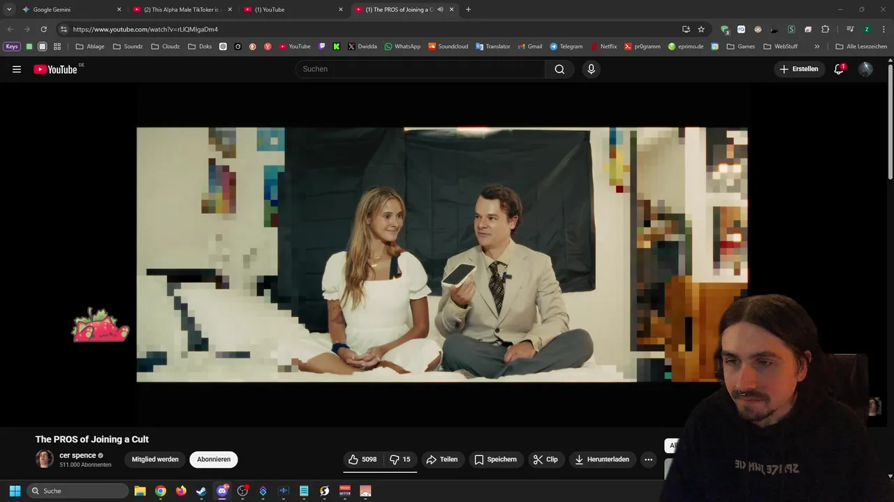The height and width of the screenshot is (502, 894).
Task: Open Firefox from the taskbar
Action: tap(181, 491)
